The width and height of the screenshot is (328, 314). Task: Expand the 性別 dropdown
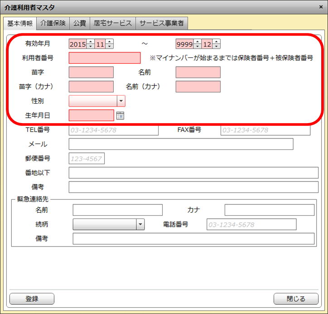coord(121,101)
